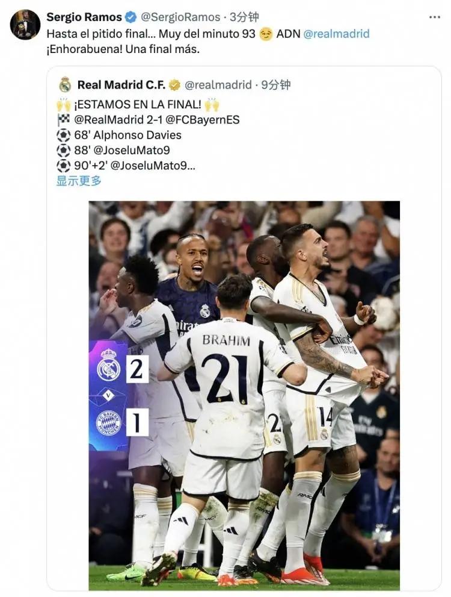Expand quoted tweet with 显示更多
Image resolution: width=451 pixels, height=597 pixels.
(79, 181)
